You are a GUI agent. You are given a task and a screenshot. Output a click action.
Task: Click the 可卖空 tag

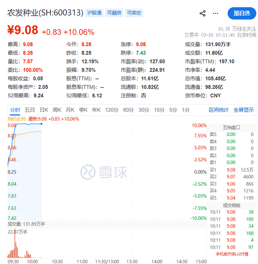coord(134,13)
